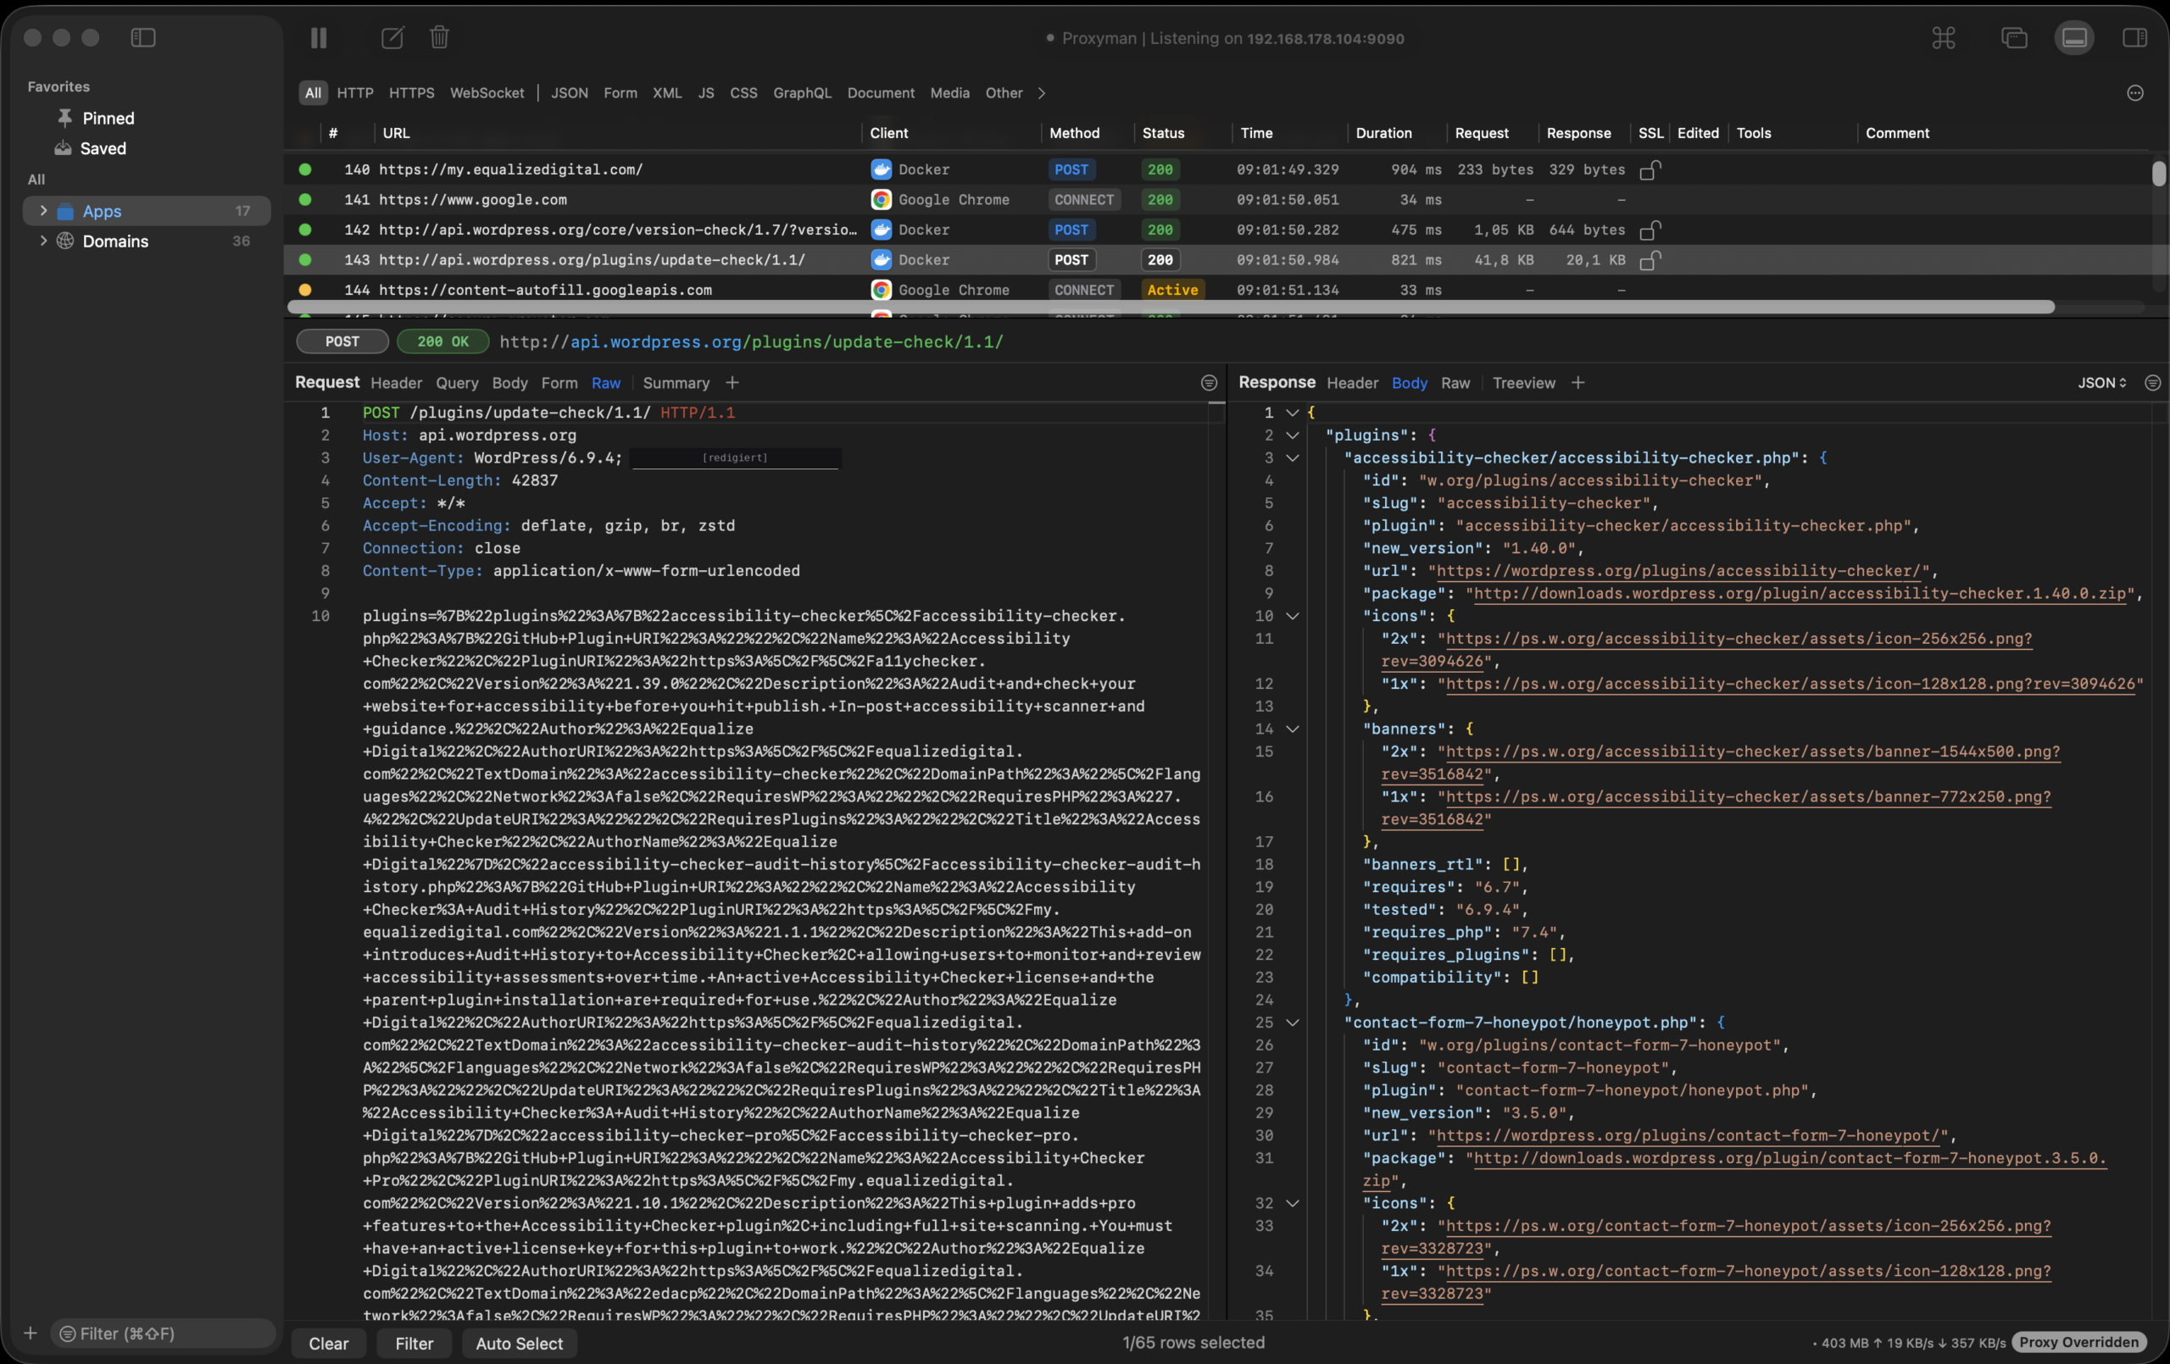Open the compose request icon
This screenshot has height=1364, width=2170.
pos(392,38)
